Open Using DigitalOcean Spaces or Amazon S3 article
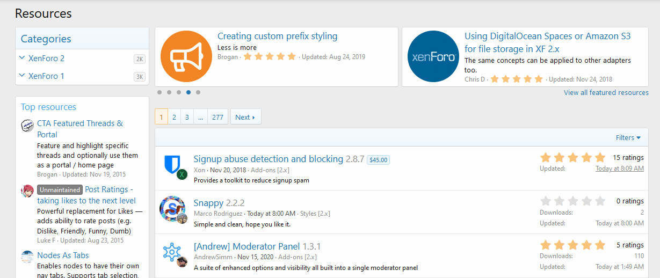Image resolution: width=660 pixels, height=278 pixels. (x=547, y=42)
